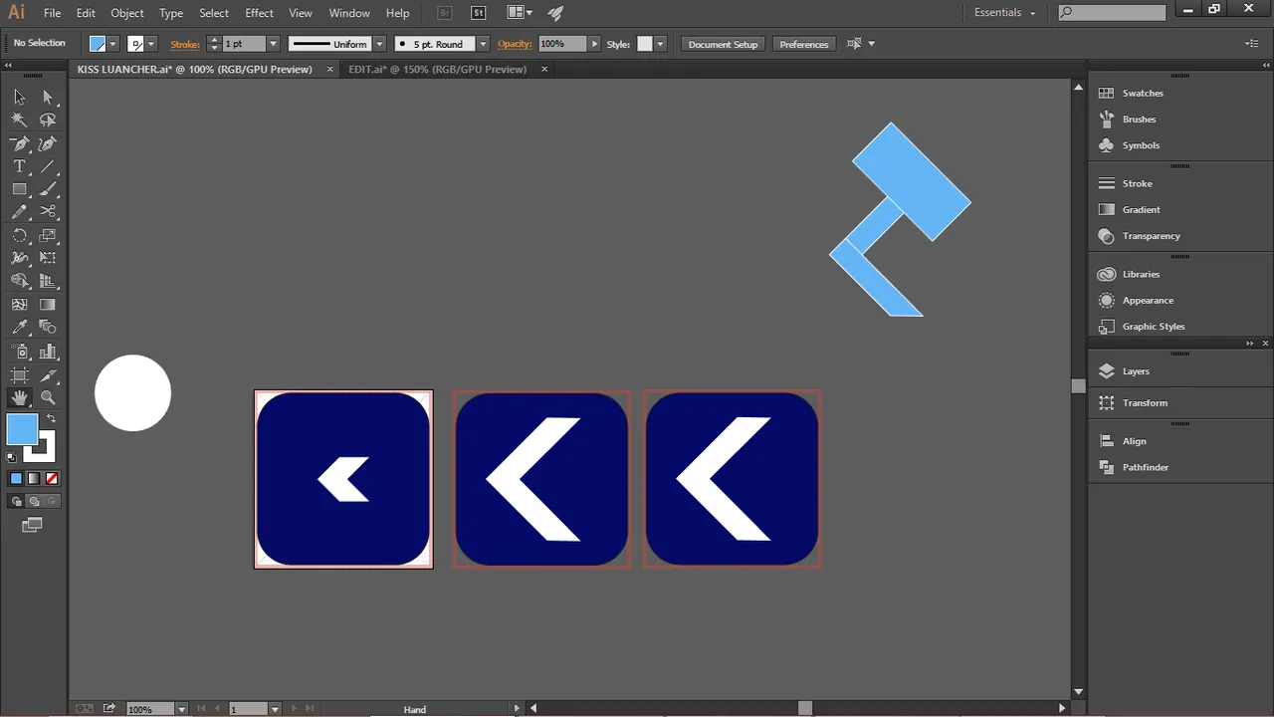The image size is (1274, 717).
Task: Open zoom level dropdown at 100%
Action: (x=181, y=709)
